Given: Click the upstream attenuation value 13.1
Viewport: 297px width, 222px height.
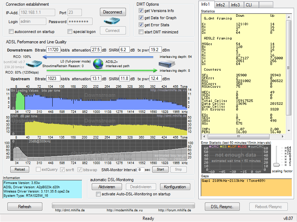Looking at the screenshot, I should [96, 78].
